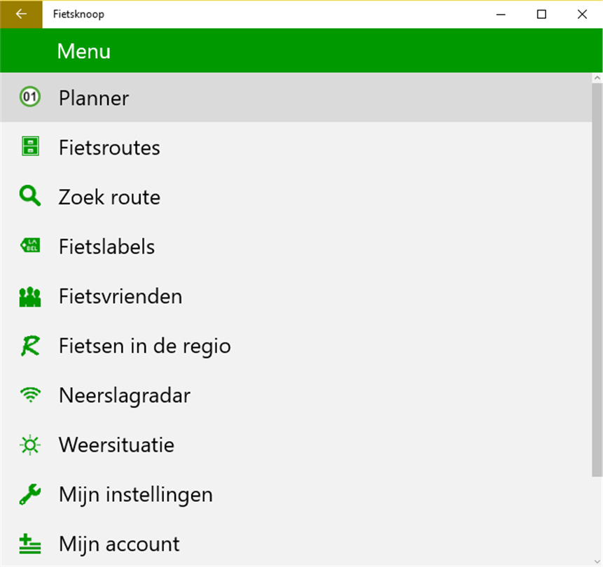Open the Fietsroutes menu entry
The image size is (603, 567).
pos(109,148)
